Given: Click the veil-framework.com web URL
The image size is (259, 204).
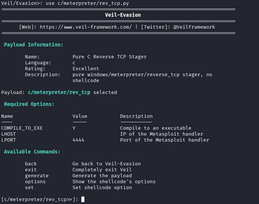Looking at the screenshot, I should 85,27.
